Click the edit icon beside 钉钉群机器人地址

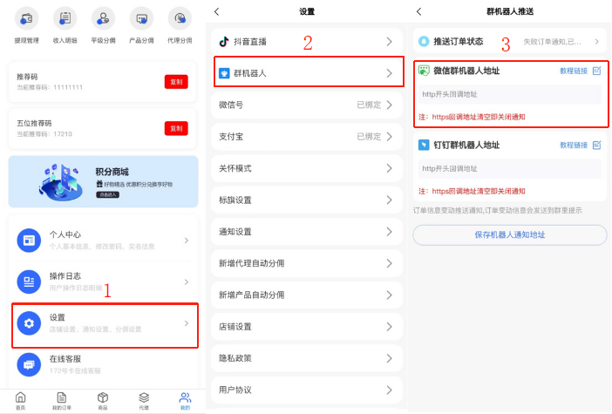pyautogui.click(x=596, y=145)
